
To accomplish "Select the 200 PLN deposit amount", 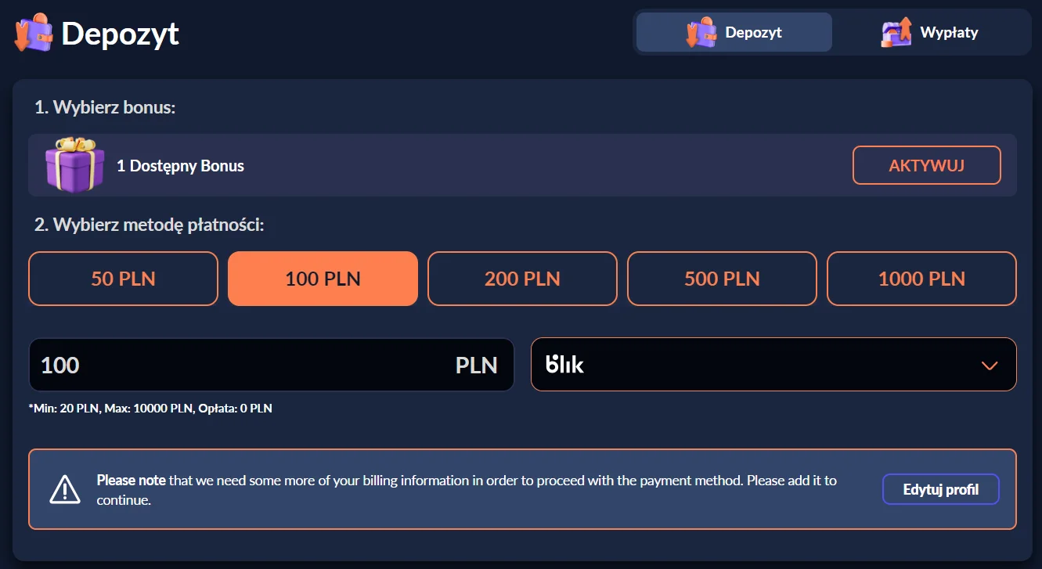I will pyautogui.click(x=522, y=278).
